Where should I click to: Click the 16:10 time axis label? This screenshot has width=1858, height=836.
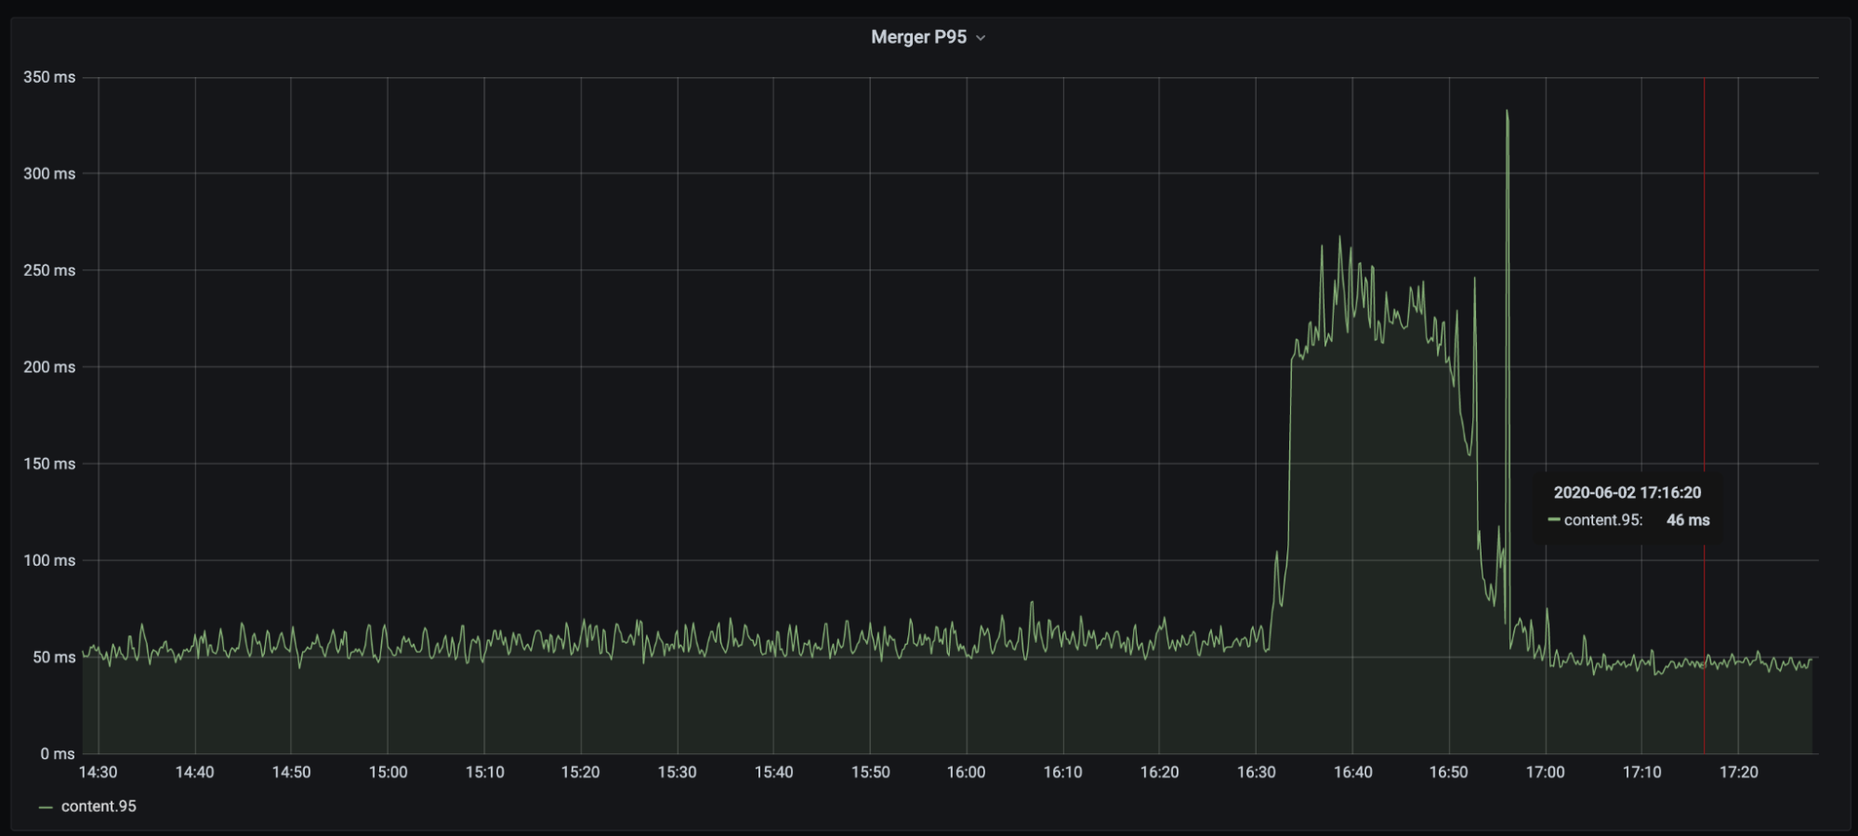(x=1063, y=772)
